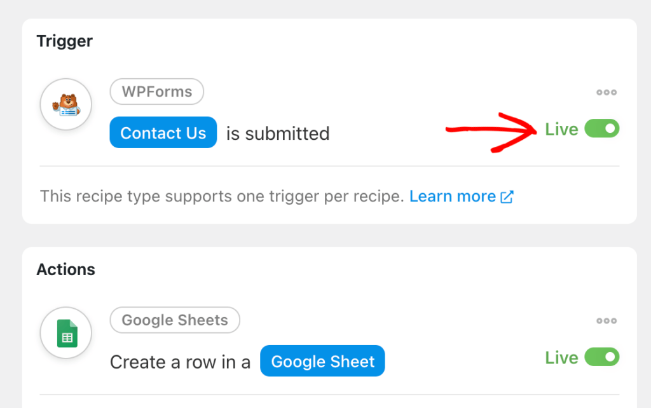Open the Learn more link
651x408 pixels.
[x=452, y=196]
